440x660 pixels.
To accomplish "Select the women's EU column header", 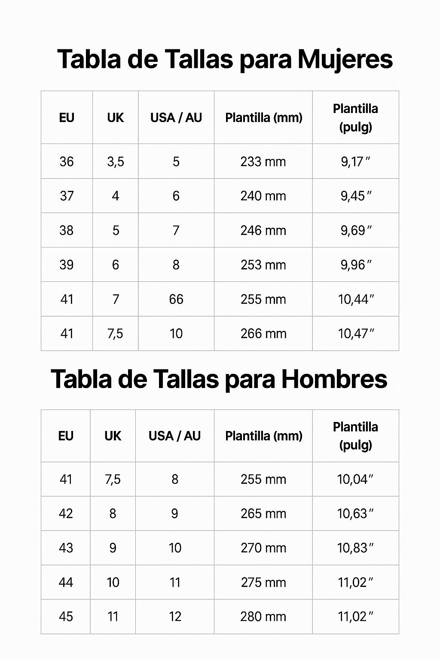I will tap(67, 117).
